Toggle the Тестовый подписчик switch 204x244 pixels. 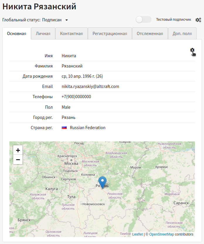(143, 20)
